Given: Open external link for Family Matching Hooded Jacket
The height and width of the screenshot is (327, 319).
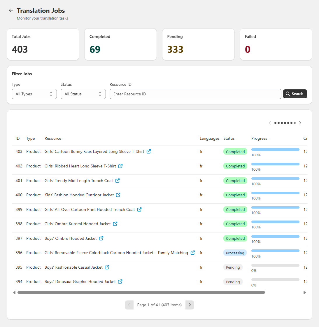Looking at the screenshot, I should coord(193,253).
